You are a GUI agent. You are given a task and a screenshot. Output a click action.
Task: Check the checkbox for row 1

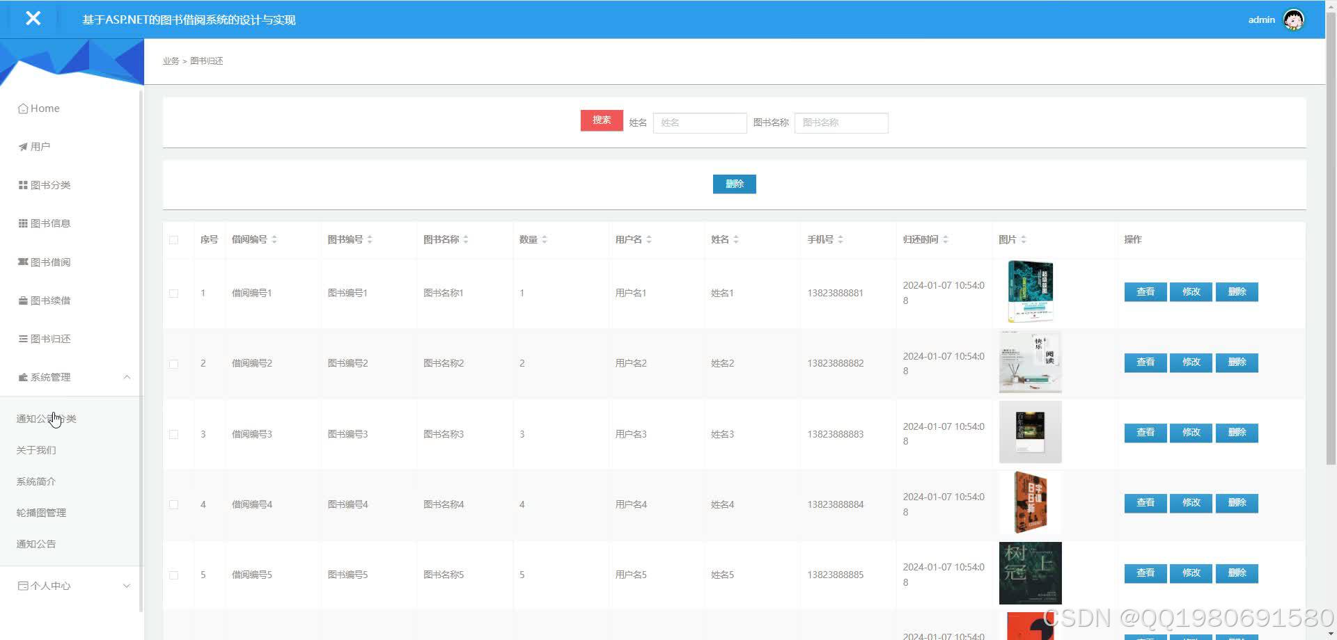pyautogui.click(x=173, y=294)
